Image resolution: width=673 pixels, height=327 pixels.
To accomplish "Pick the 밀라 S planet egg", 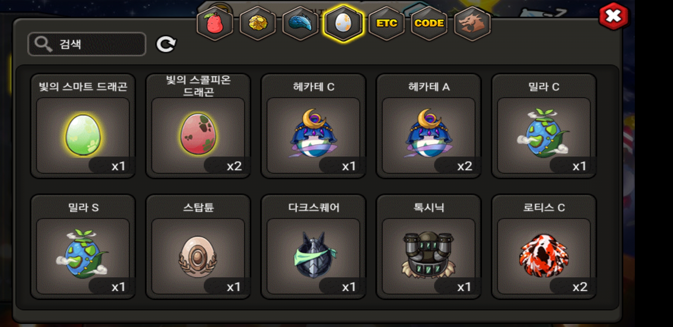I will (83, 247).
